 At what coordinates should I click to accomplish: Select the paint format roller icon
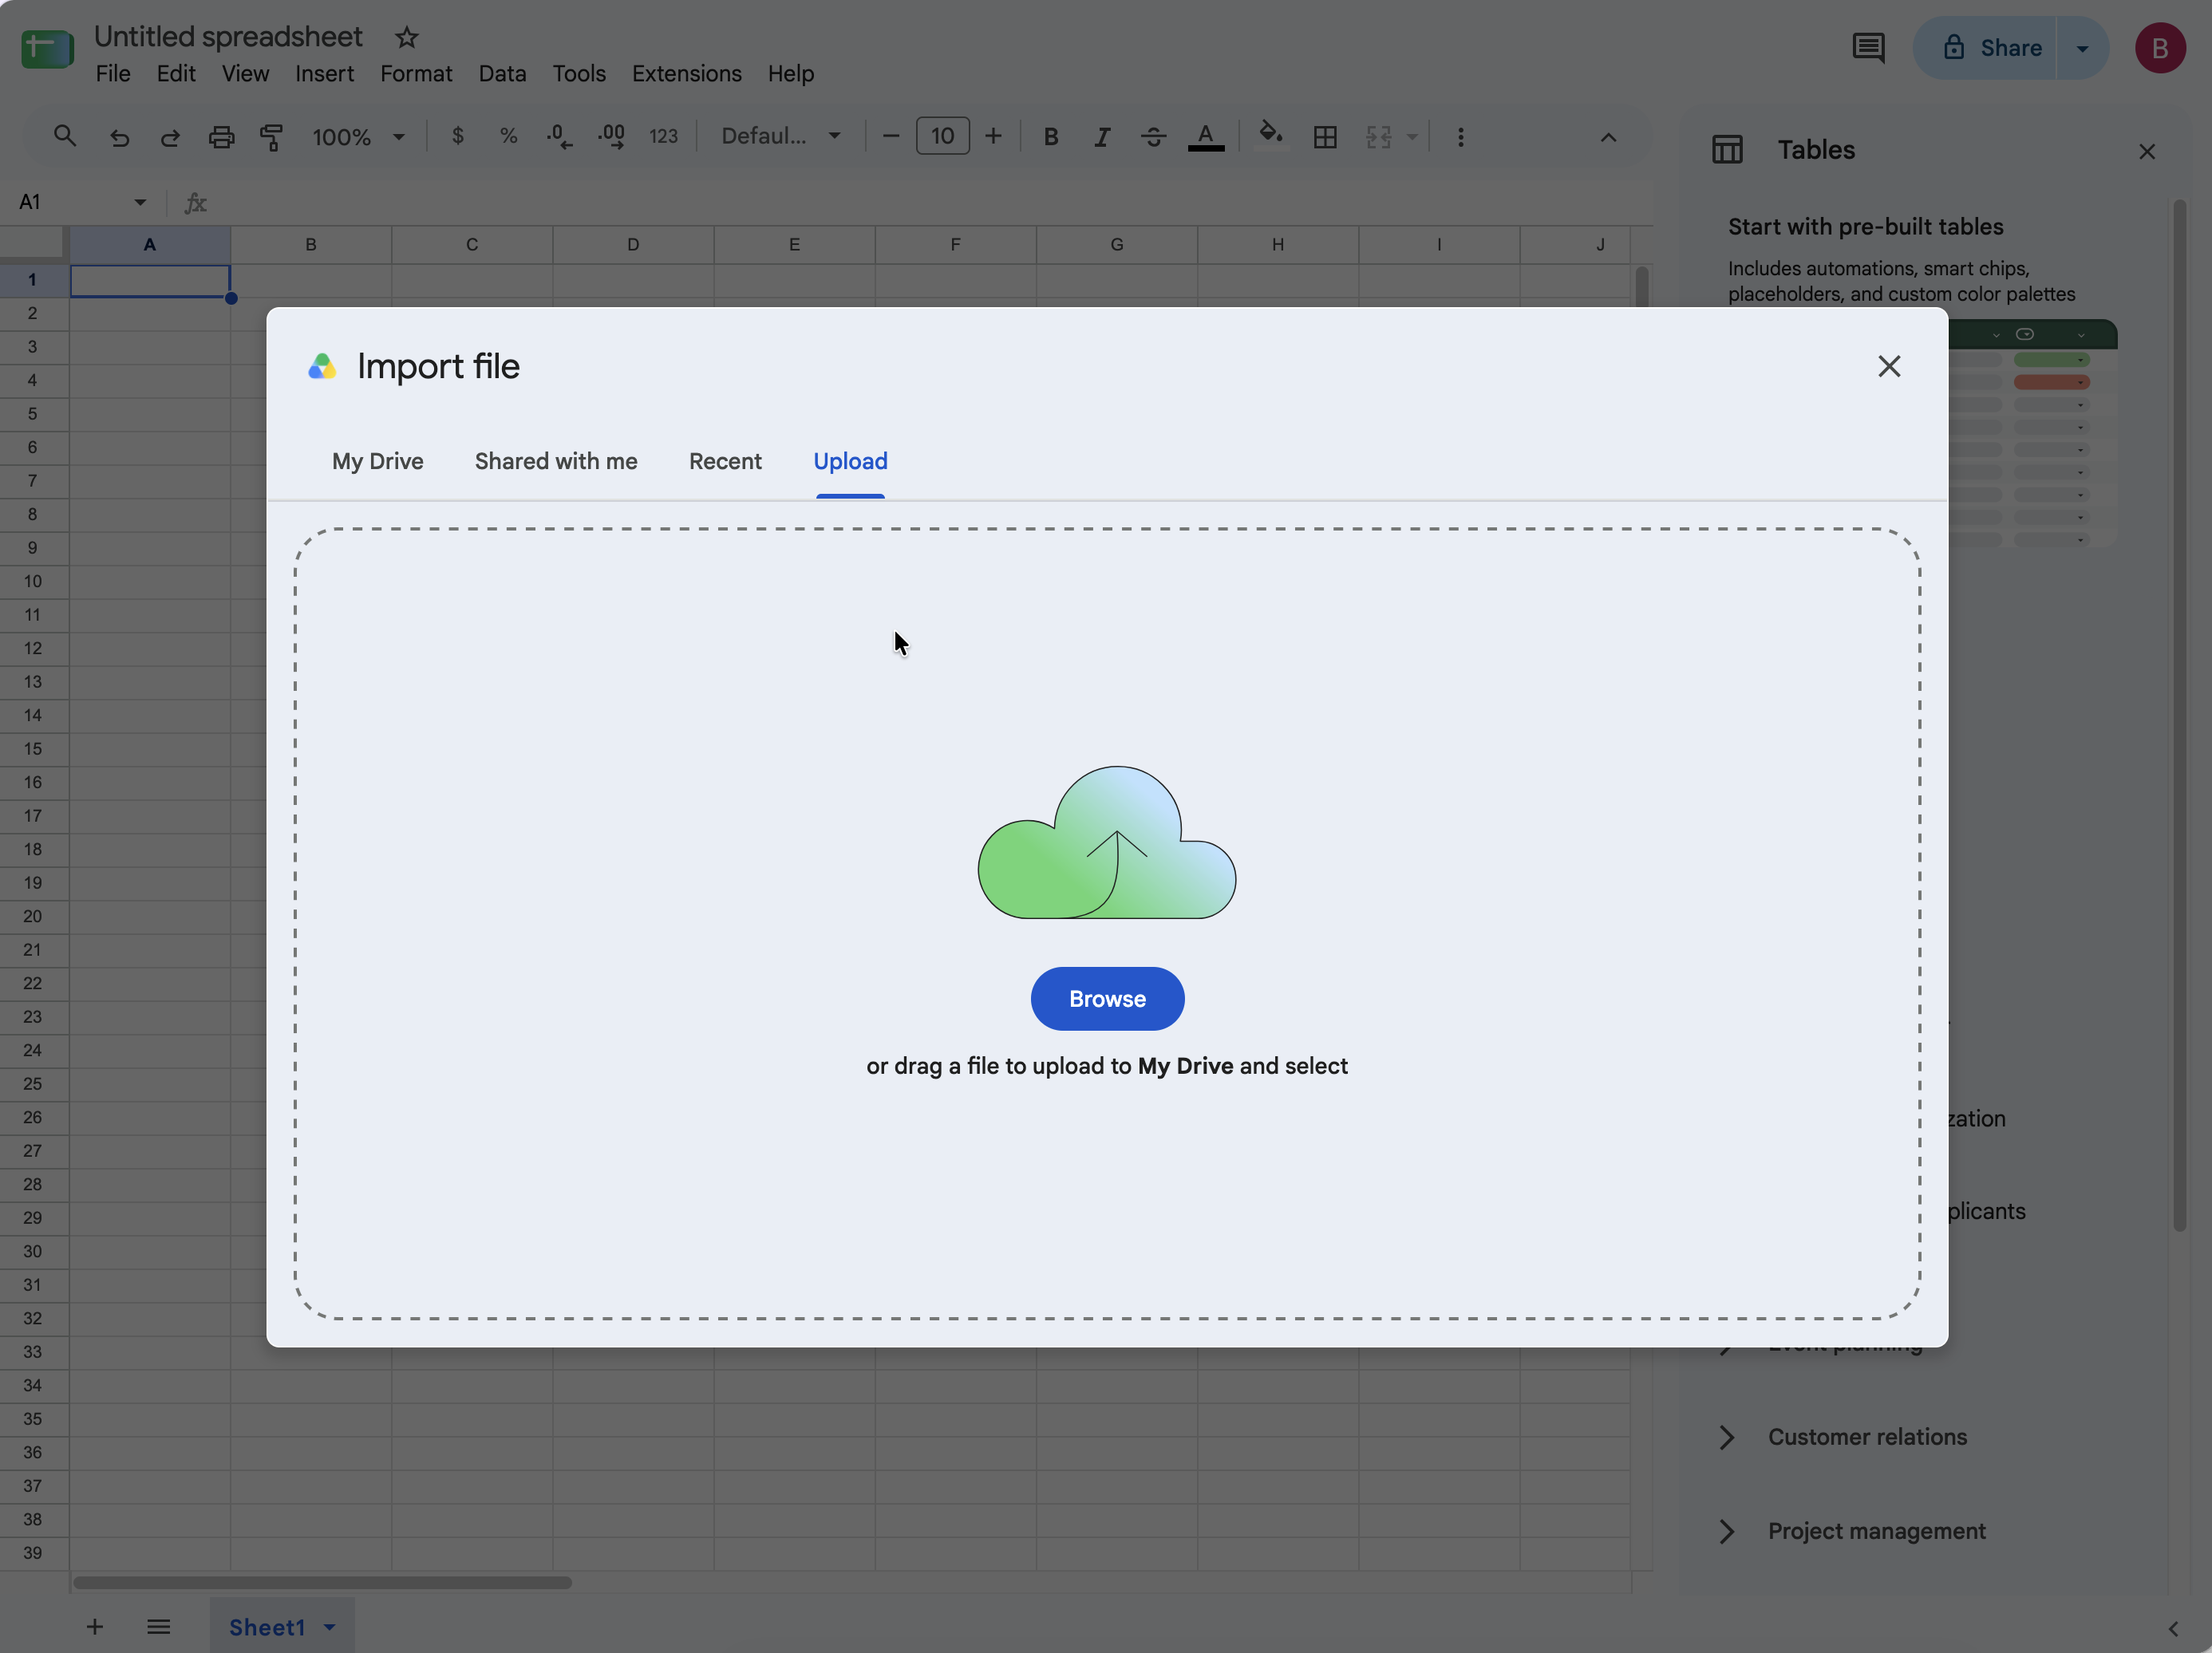pos(272,137)
